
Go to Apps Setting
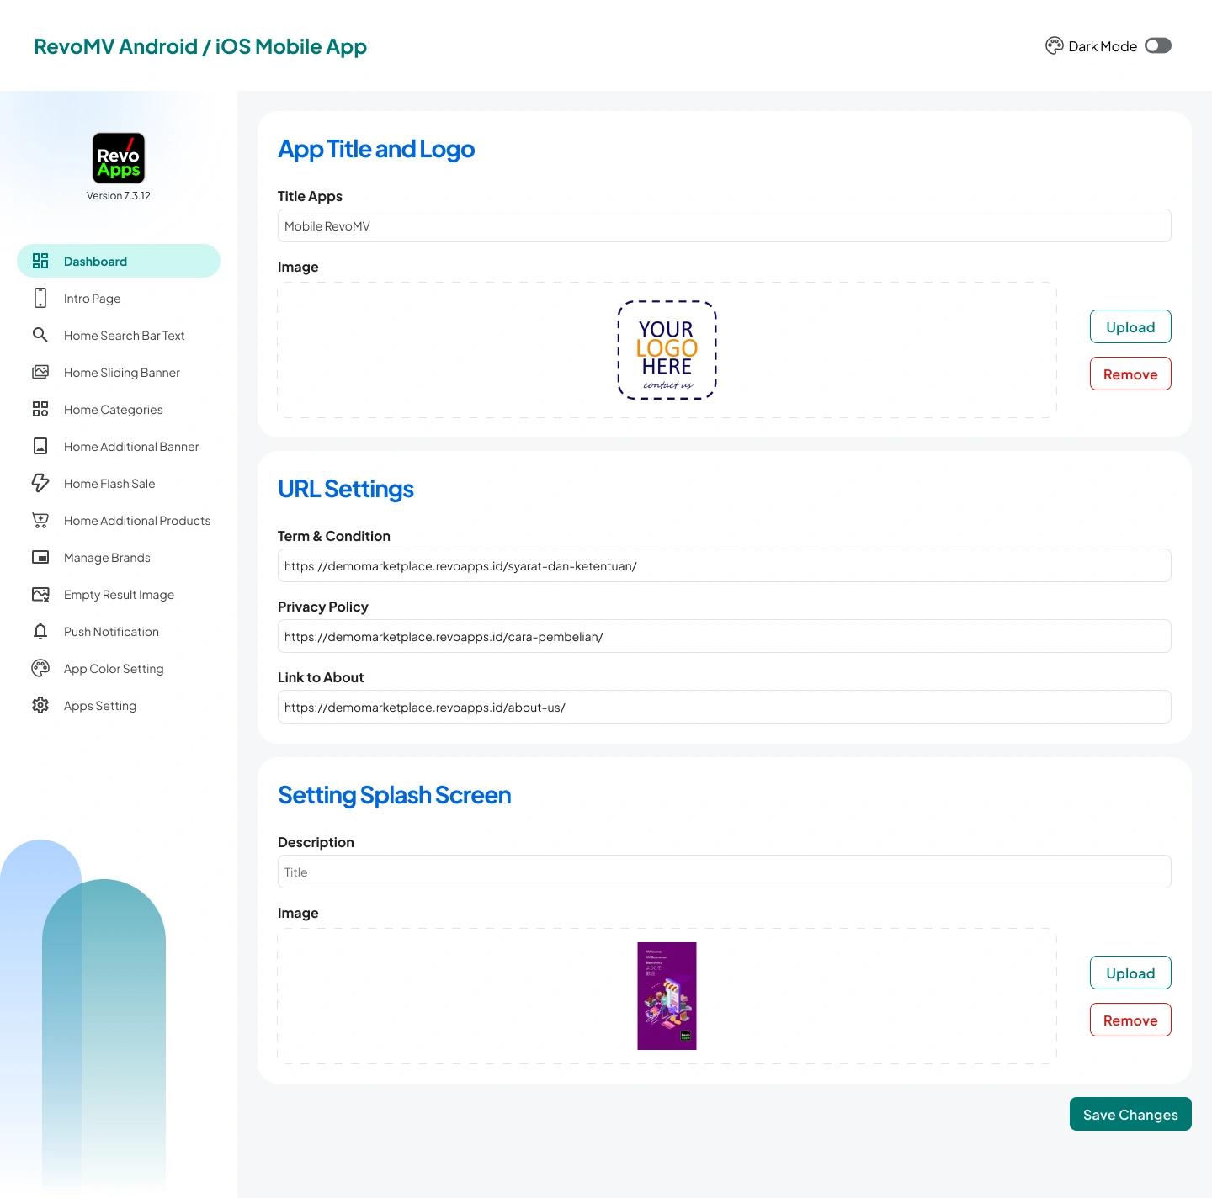pos(119,705)
